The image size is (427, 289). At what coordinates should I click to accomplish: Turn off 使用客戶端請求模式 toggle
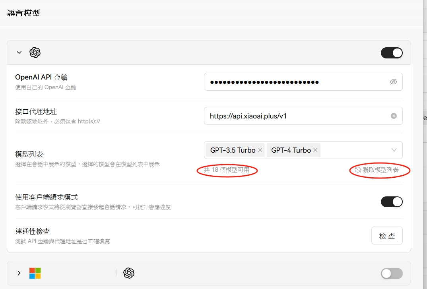click(392, 202)
